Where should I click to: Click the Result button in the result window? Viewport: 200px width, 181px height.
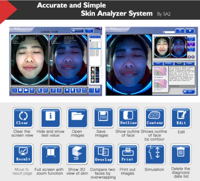pyautogui.click(x=180, y=31)
